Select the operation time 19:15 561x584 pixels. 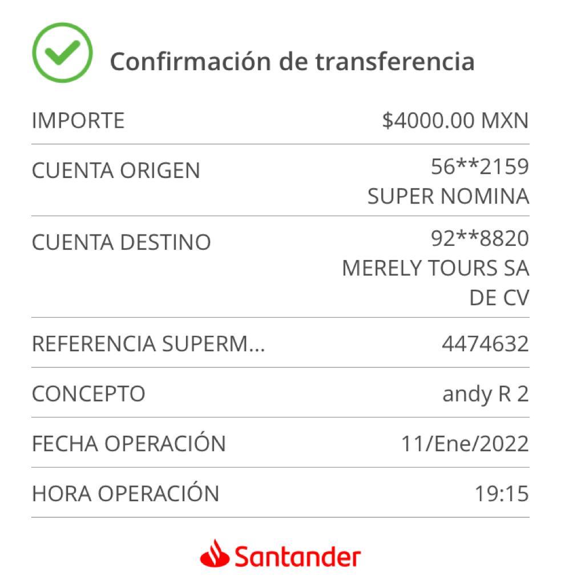tap(502, 493)
